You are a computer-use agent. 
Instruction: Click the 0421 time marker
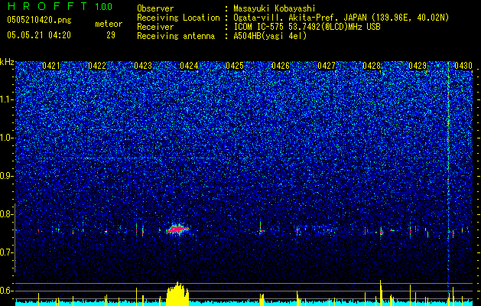[x=51, y=66]
